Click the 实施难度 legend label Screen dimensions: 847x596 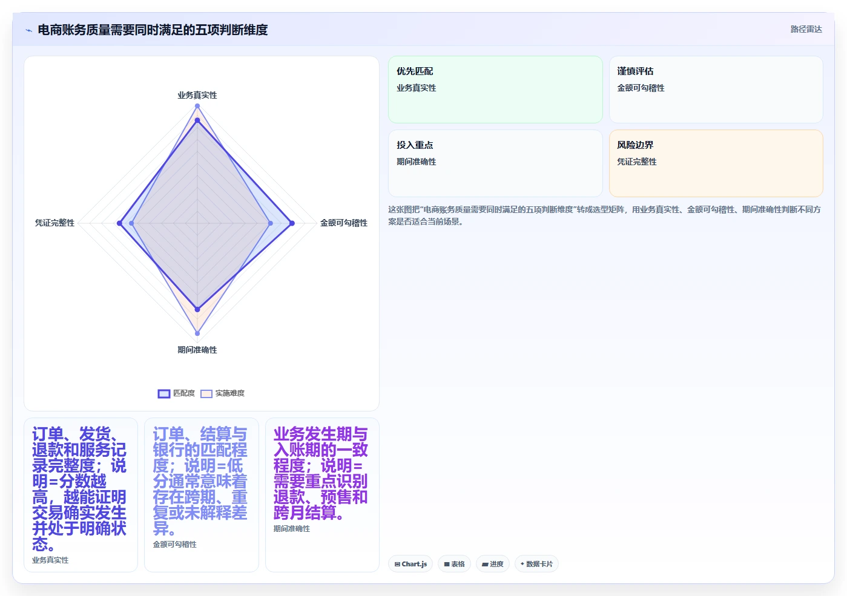click(x=230, y=393)
